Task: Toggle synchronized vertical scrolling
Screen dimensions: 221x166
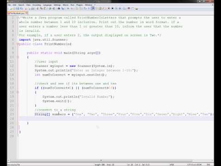Action: pos(76,9)
